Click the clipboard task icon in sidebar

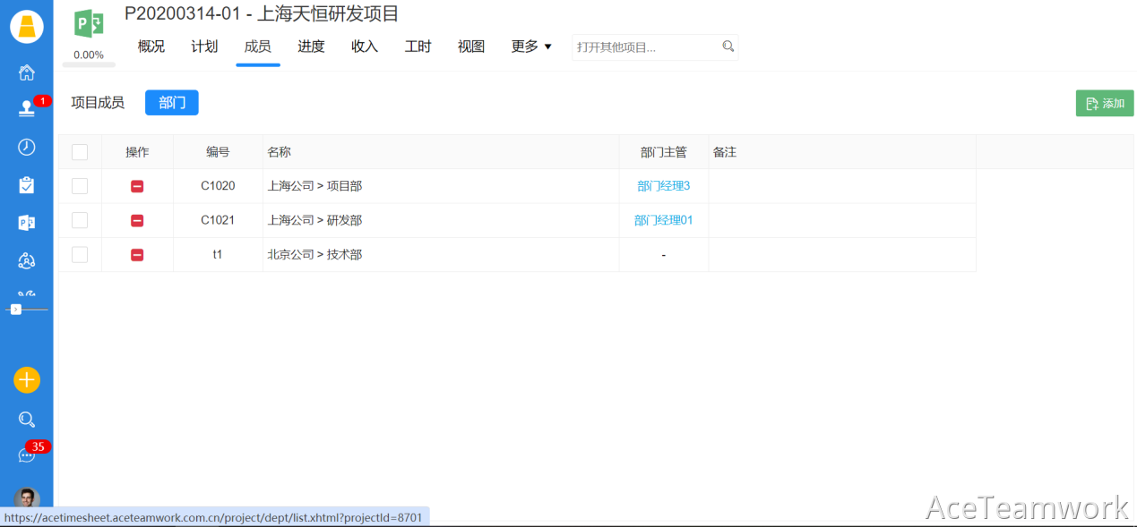click(27, 185)
